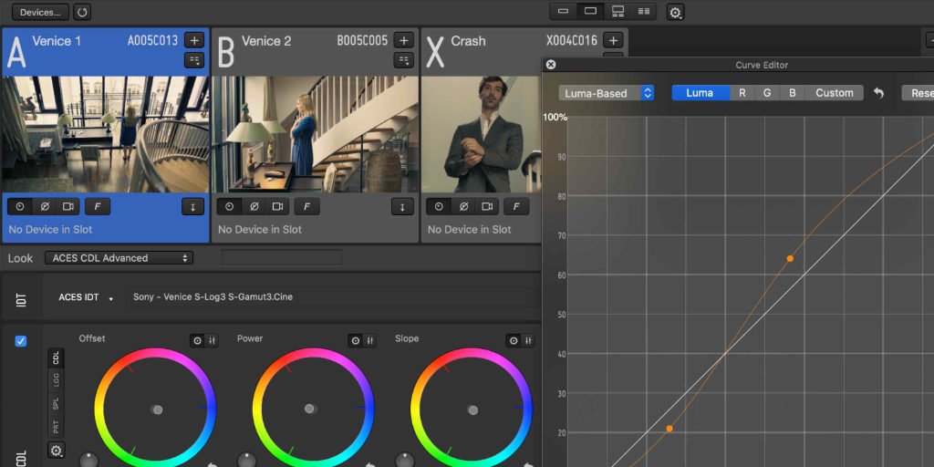Open the ACES IDT dropdown

(x=86, y=297)
